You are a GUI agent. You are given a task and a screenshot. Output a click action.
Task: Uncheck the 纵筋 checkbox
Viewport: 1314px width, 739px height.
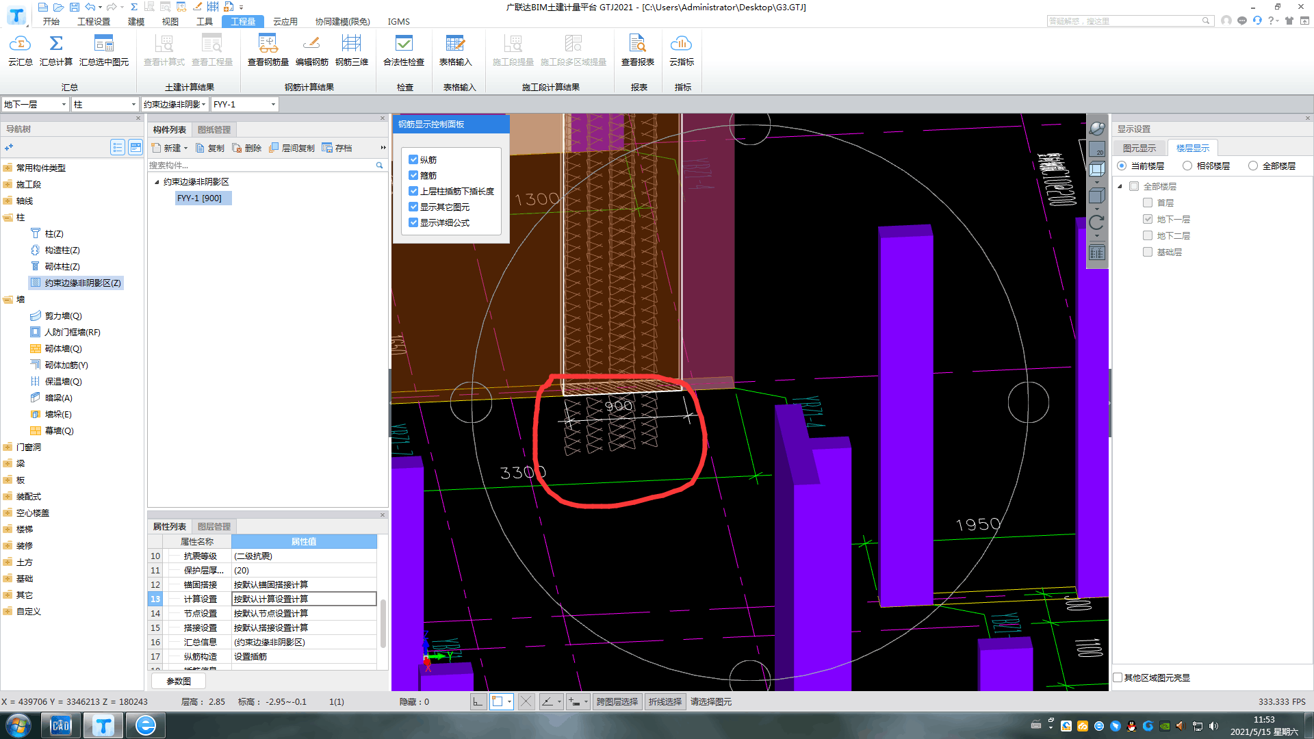pyautogui.click(x=413, y=159)
